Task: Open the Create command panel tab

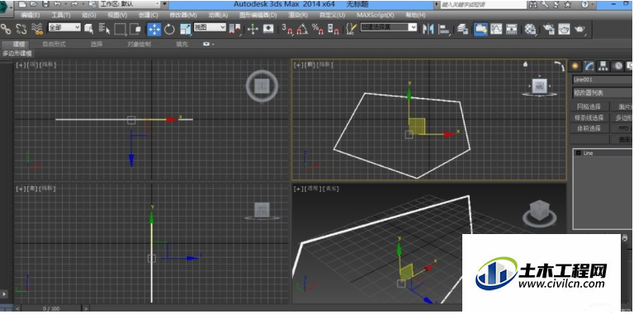Action: pyautogui.click(x=575, y=66)
